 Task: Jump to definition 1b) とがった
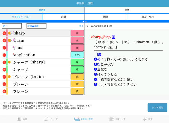(x=97, y=64)
